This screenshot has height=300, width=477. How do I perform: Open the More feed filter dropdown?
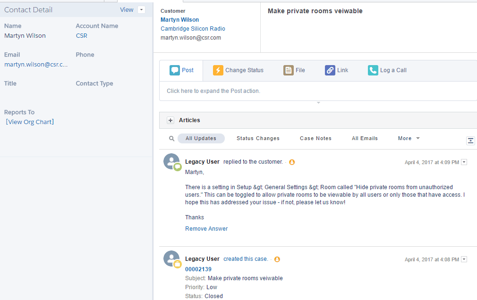pyautogui.click(x=408, y=138)
